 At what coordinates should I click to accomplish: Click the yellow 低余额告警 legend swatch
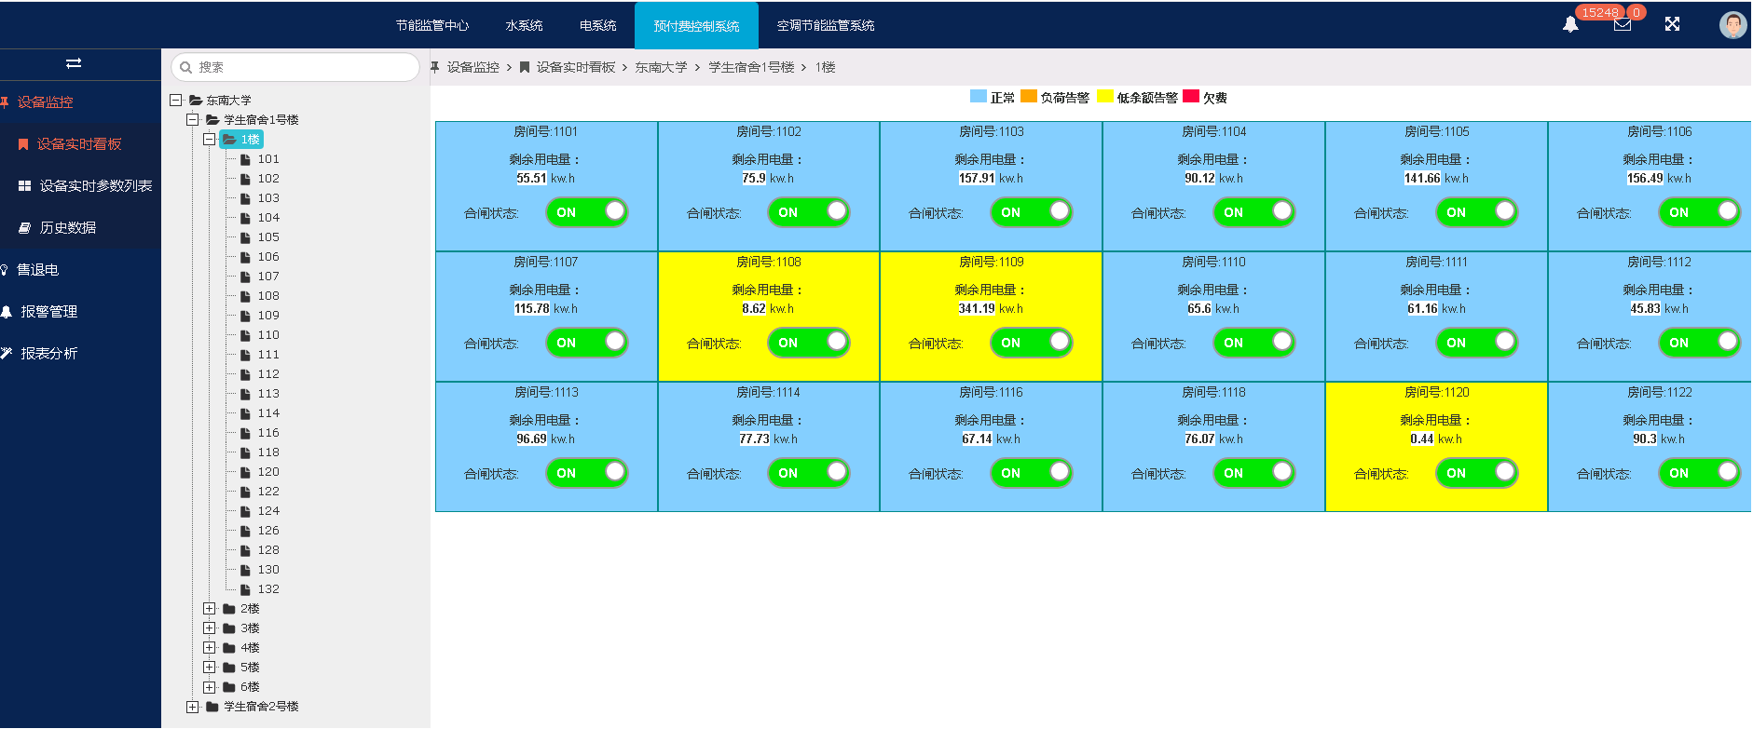(1105, 97)
